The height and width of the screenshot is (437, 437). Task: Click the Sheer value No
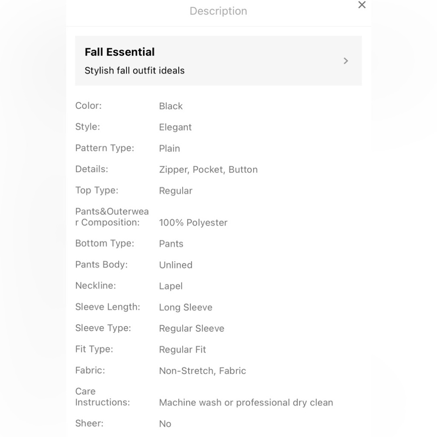165,424
